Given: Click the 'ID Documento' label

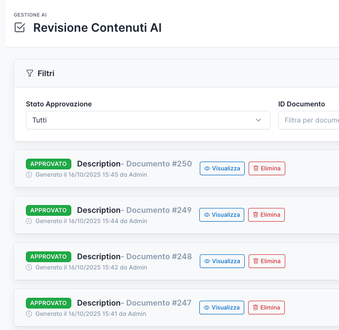Looking at the screenshot, I should 301,104.
